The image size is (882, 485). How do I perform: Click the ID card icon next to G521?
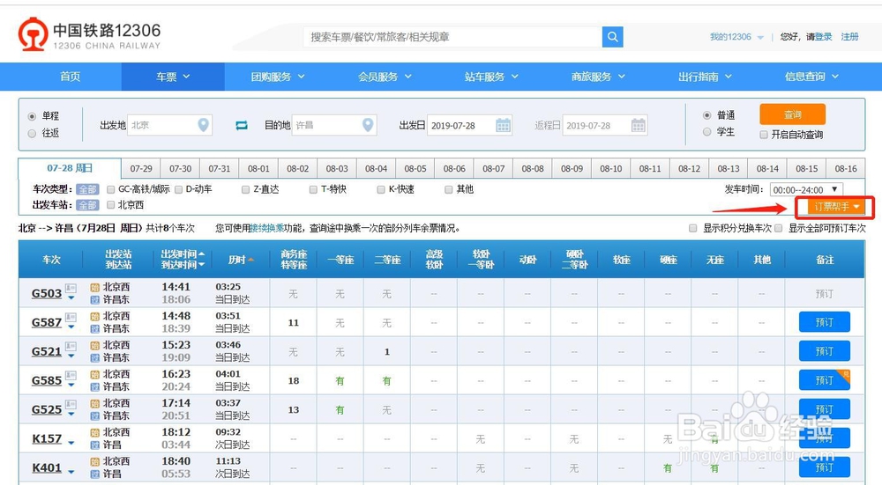(71, 347)
